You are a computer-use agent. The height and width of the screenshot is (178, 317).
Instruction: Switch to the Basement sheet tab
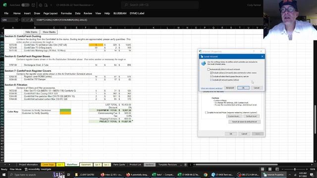tap(86, 165)
